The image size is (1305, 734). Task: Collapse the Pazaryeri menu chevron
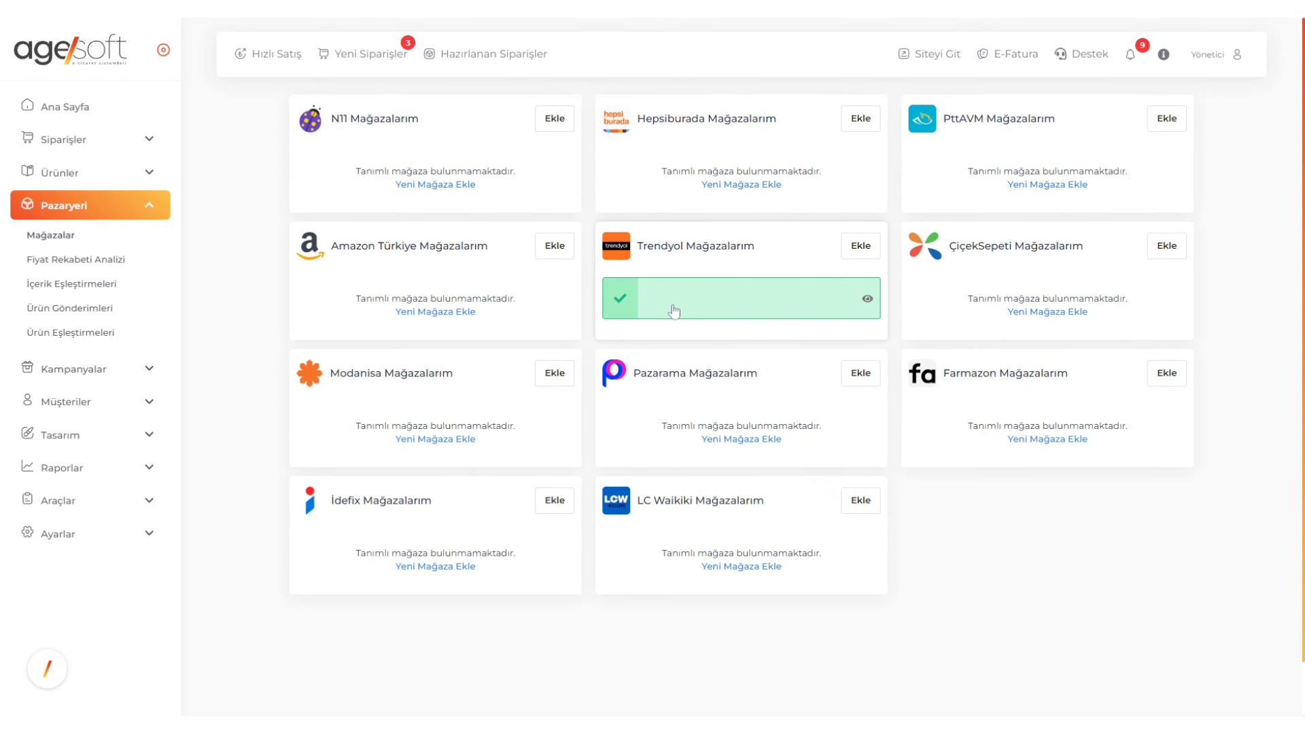tap(149, 205)
